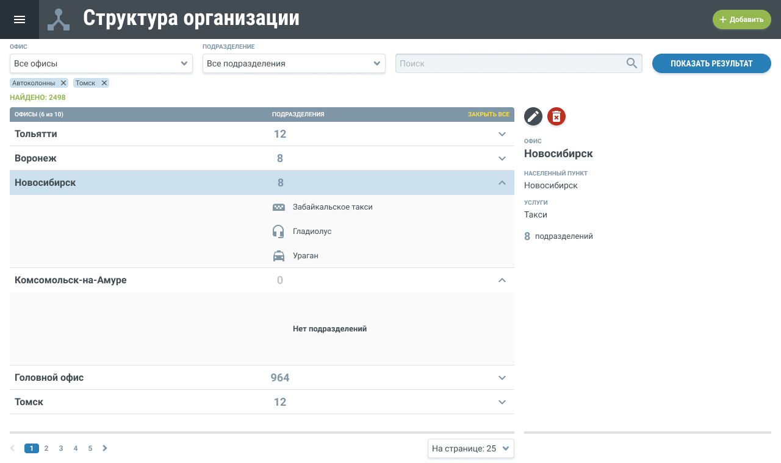The height and width of the screenshot is (463, 781).
Task: Go to next page arrow
Action: tap(105, 448)
